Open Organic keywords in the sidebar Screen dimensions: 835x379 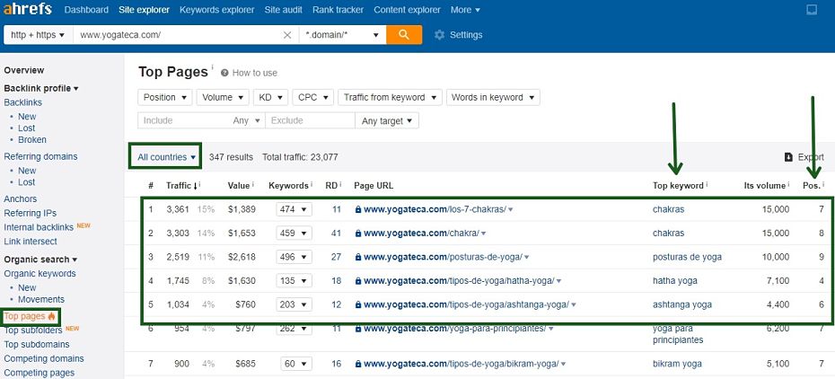(40, 274)
